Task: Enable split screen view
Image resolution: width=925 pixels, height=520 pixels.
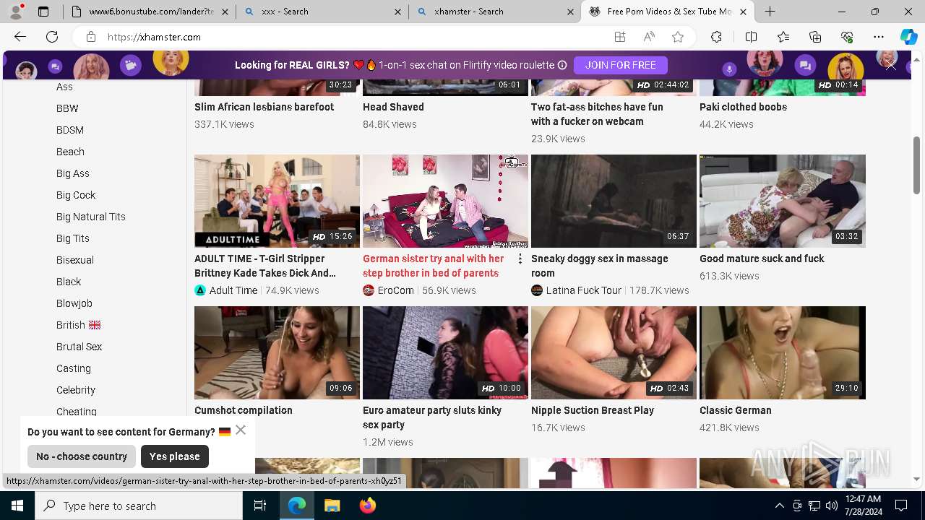Action: [751, 37]
